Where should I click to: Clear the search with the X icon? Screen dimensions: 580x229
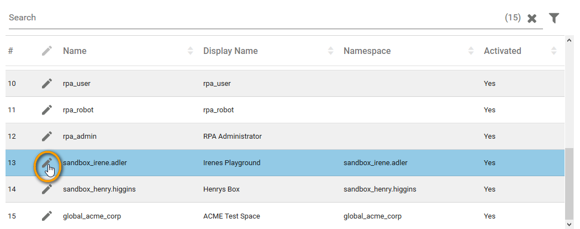tap(532, 18)
